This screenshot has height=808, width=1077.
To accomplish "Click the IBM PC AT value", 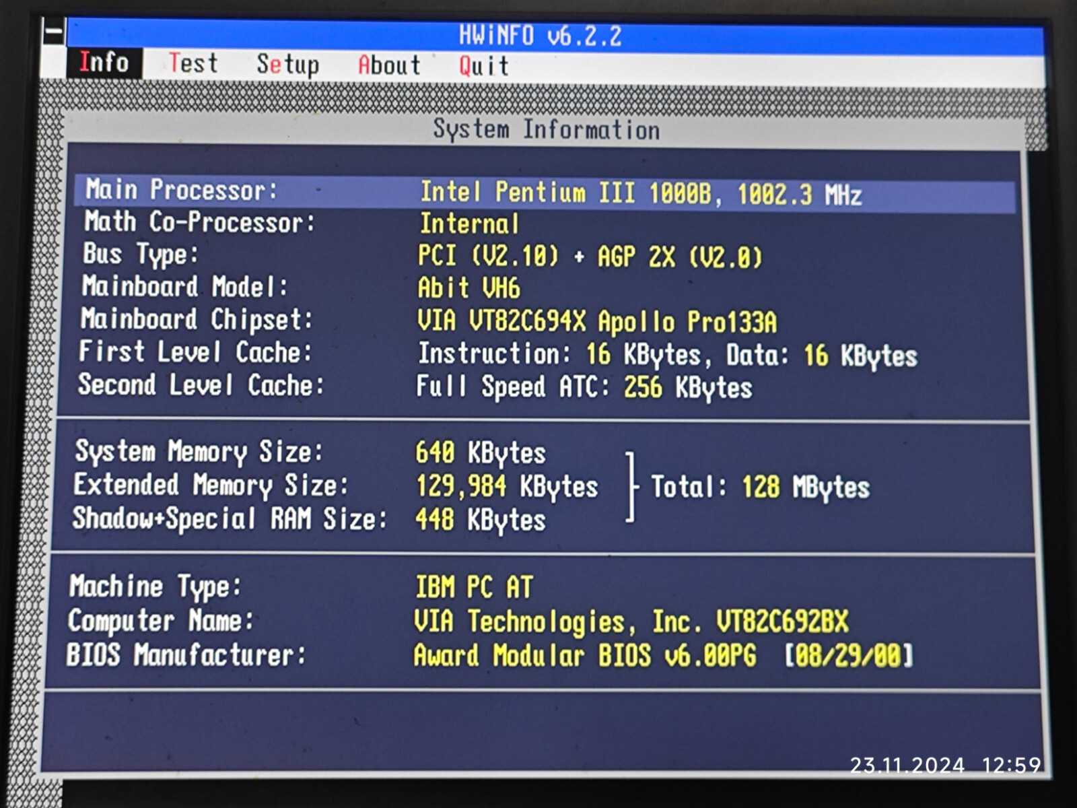I will click(x=474, y=588).
